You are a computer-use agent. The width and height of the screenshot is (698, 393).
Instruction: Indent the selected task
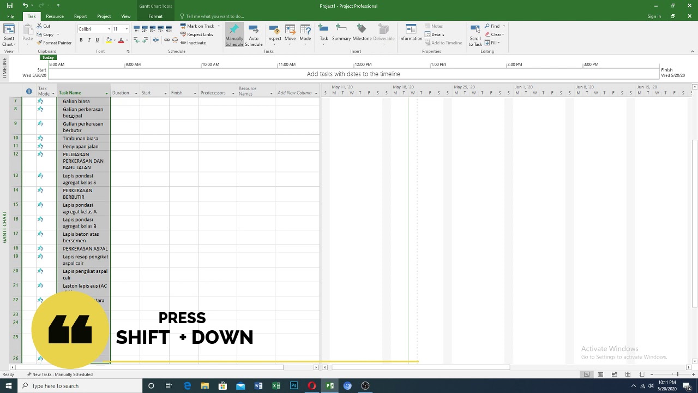(145, 40)
